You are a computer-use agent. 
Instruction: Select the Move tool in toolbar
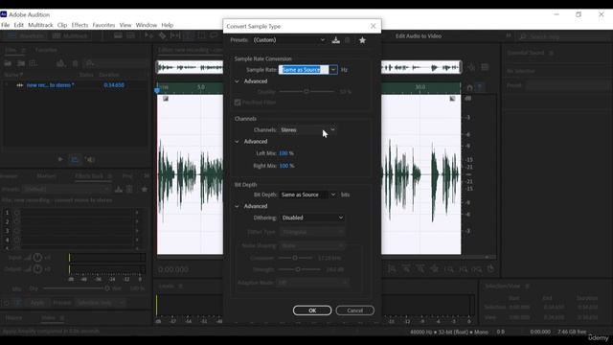149,36
